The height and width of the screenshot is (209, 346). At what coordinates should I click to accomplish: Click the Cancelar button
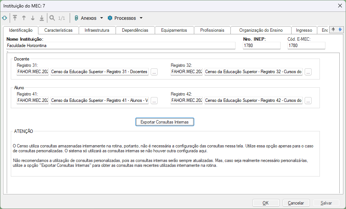296,203
